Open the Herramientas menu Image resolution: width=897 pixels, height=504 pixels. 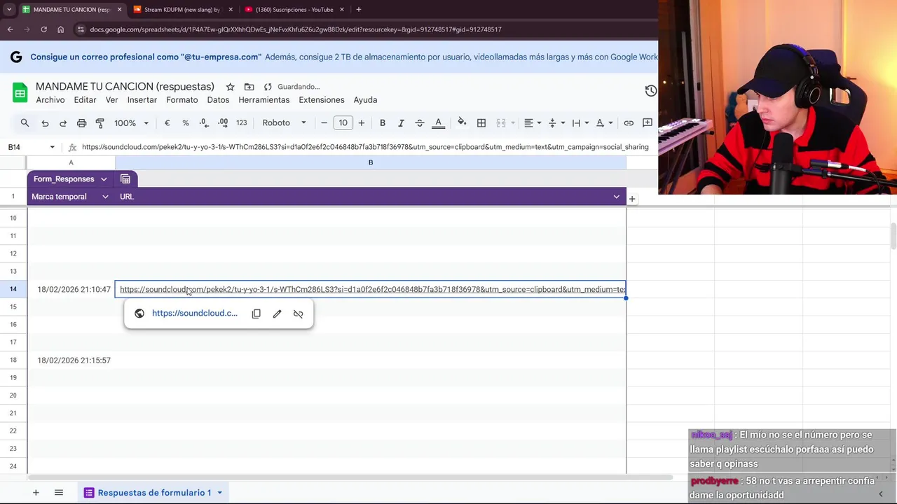(x=264, y=100)
